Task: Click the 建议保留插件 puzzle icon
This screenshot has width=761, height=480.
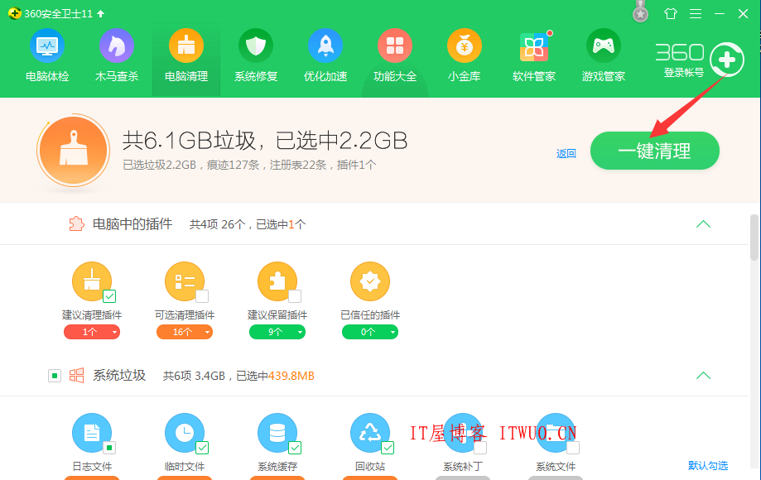Action: pyautogui.click(x=277, y=281)
